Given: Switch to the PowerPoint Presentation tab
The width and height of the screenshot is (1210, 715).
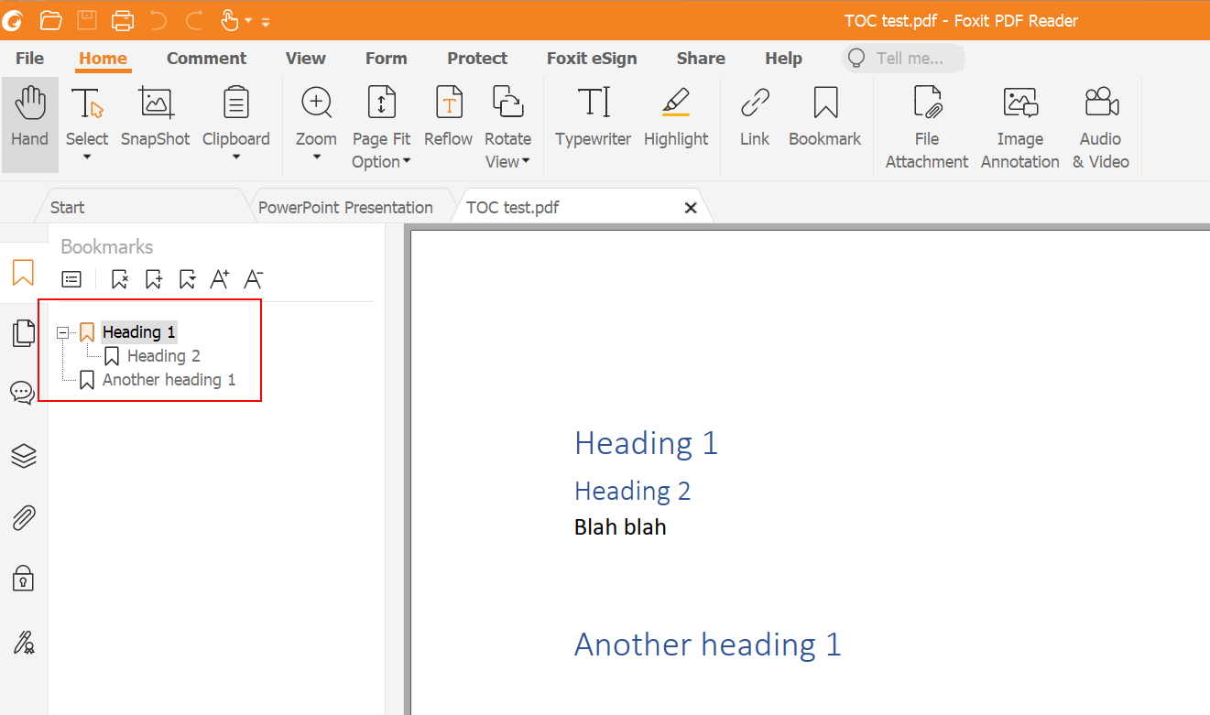Looking at the screenshot, I should [x=345, y=207].
